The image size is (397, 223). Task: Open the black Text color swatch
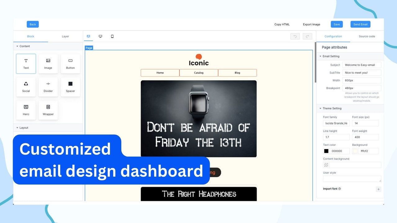pyautogui.click(x=326, y=151)
